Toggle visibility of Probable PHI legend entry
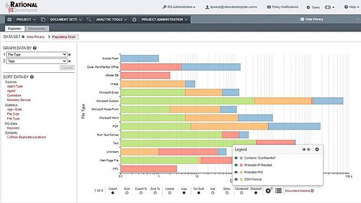The width and height of the screenshot is (361, 203). tap(236, 172)
